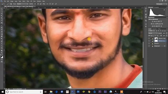The width and height of the screenshot is (168, 94).
Task: Click the background color swatch
Action: (x=2, y=57)
